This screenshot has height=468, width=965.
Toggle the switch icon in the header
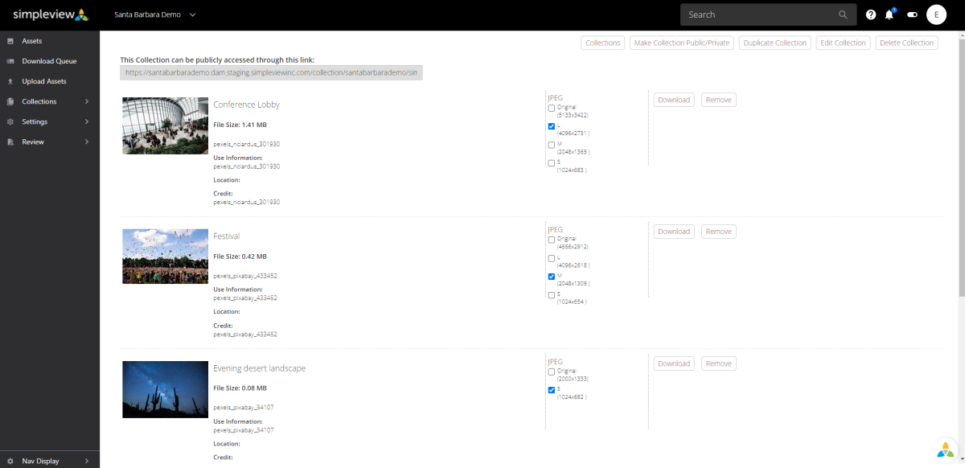[x=912, y=14]
